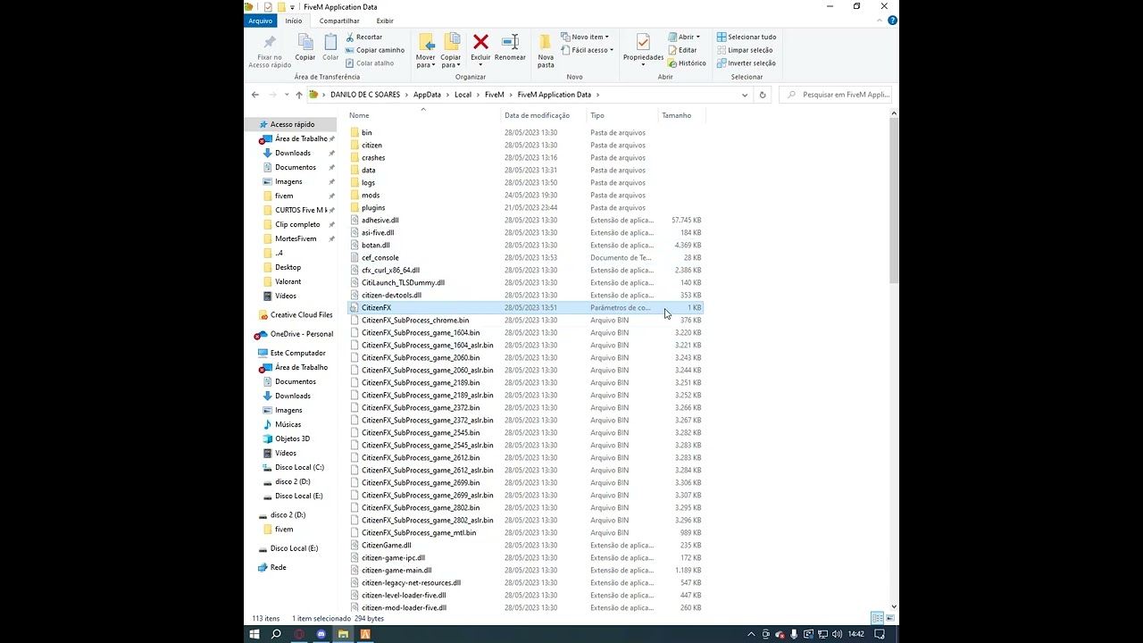Click the search box Pesquisar em FiveM
This screenshot has height=643, width=1143.
coord(838,95)
